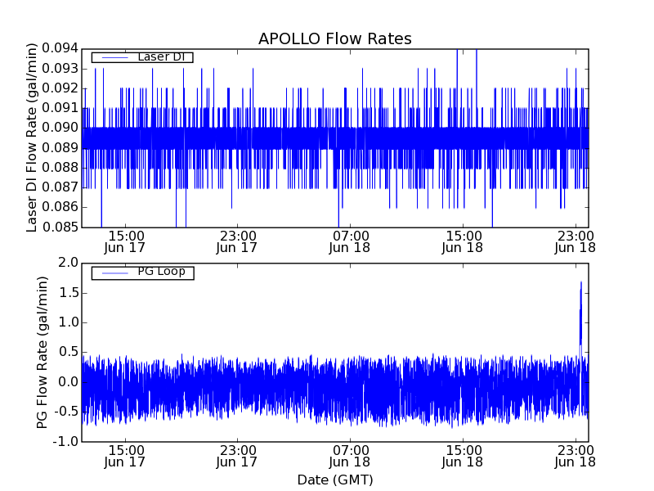This screenshot has height=491, width=654.
Task: Click 23:00 Jun 17 tick under PG Loop plot
Action: pyautogui.click(x=237, y=456)
